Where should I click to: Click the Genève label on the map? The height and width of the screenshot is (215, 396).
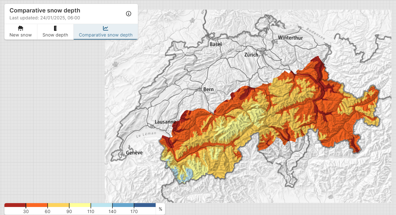(134, 153)
